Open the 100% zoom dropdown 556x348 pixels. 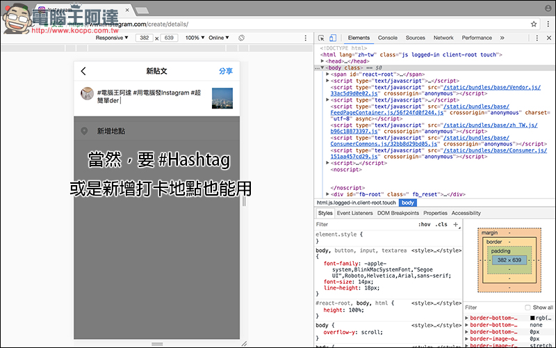[x=195, y=38]
